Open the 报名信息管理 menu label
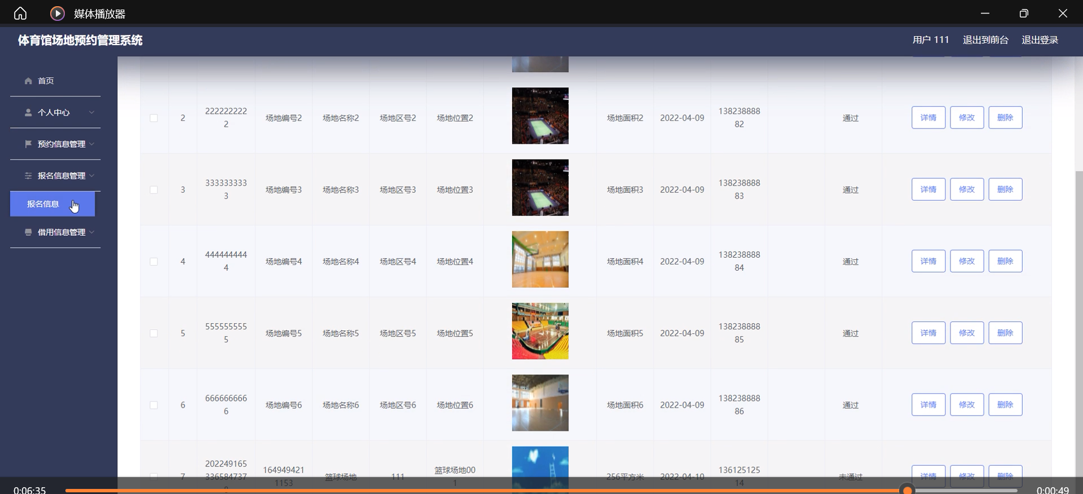 (x=61, y=175)
